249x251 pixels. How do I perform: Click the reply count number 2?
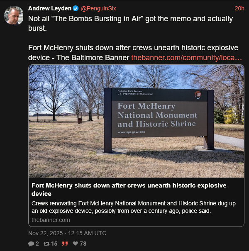(x=37, y=244)
